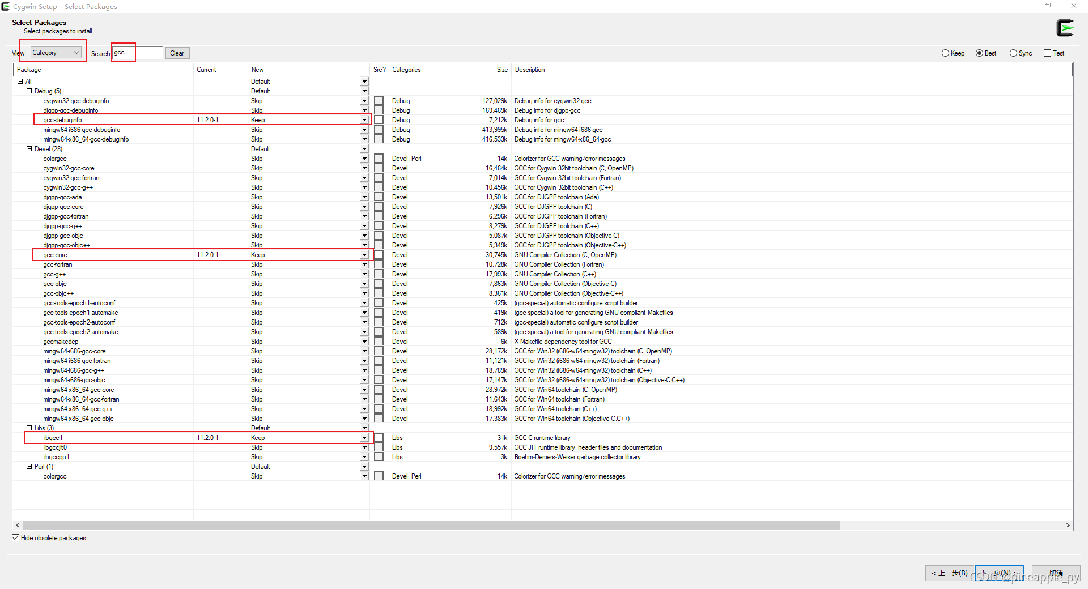Viewport: 1088px width, 589px height.
Task: Open the View Category dropdown
Action: [x=56, y=53]
